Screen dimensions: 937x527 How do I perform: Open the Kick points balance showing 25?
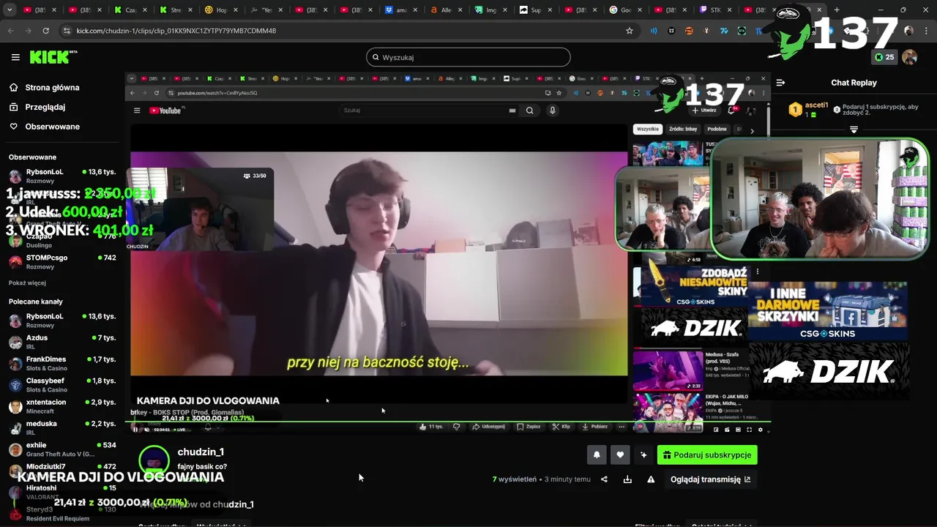coord(884,57)
